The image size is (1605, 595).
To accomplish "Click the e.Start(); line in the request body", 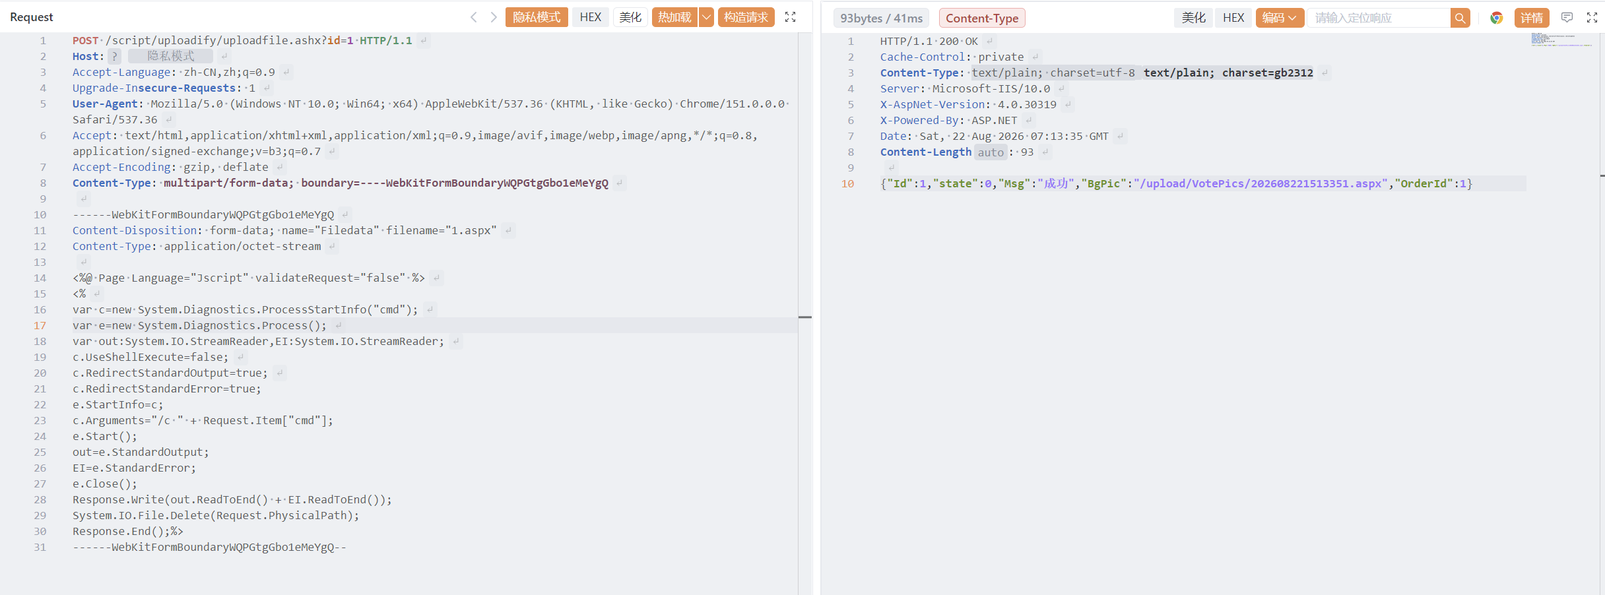I will click(x=105, y=436).
